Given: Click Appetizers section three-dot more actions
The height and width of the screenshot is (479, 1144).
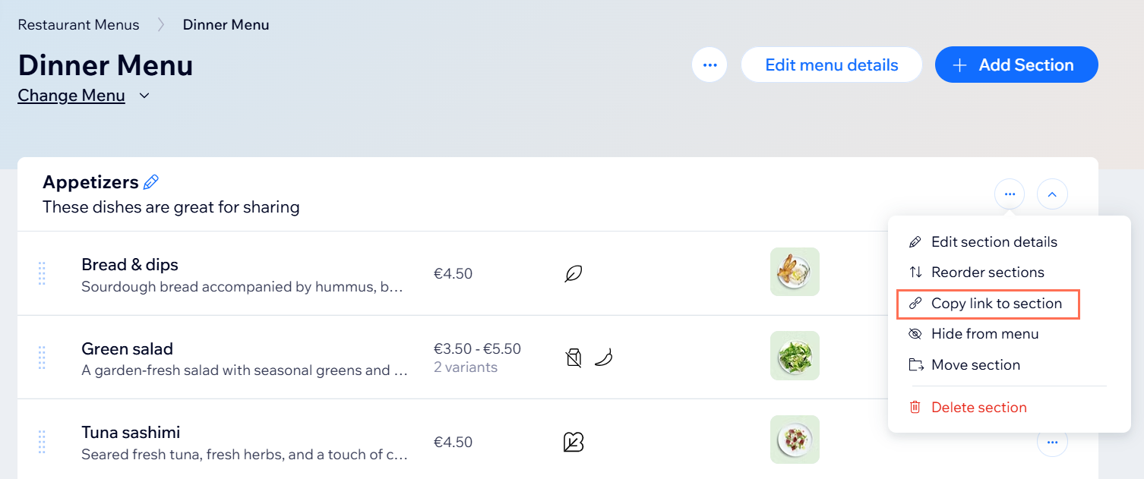Looking at the screenshot, I should pos(1010,194).
